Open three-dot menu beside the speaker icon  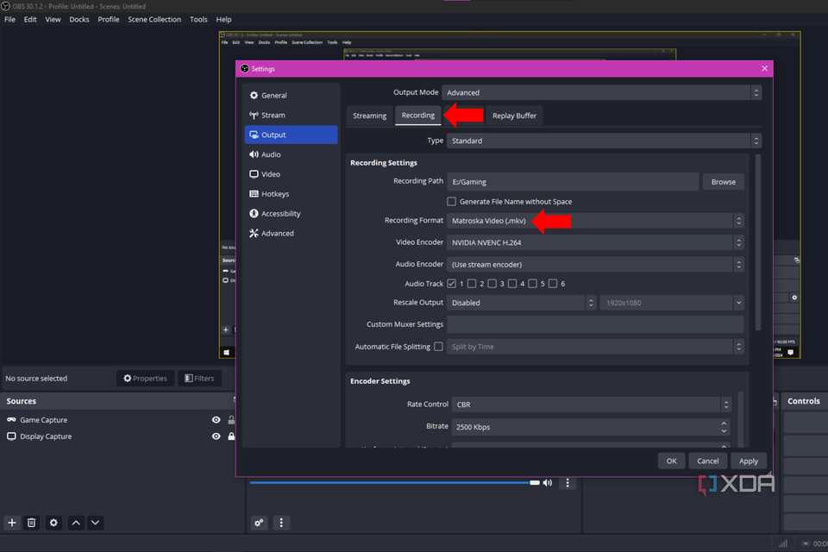pos(568,482)
